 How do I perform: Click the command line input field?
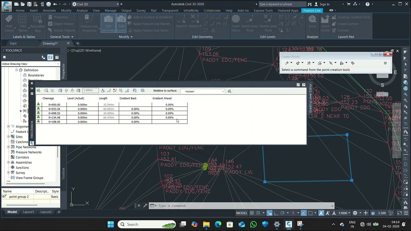[x=244, y=206]
